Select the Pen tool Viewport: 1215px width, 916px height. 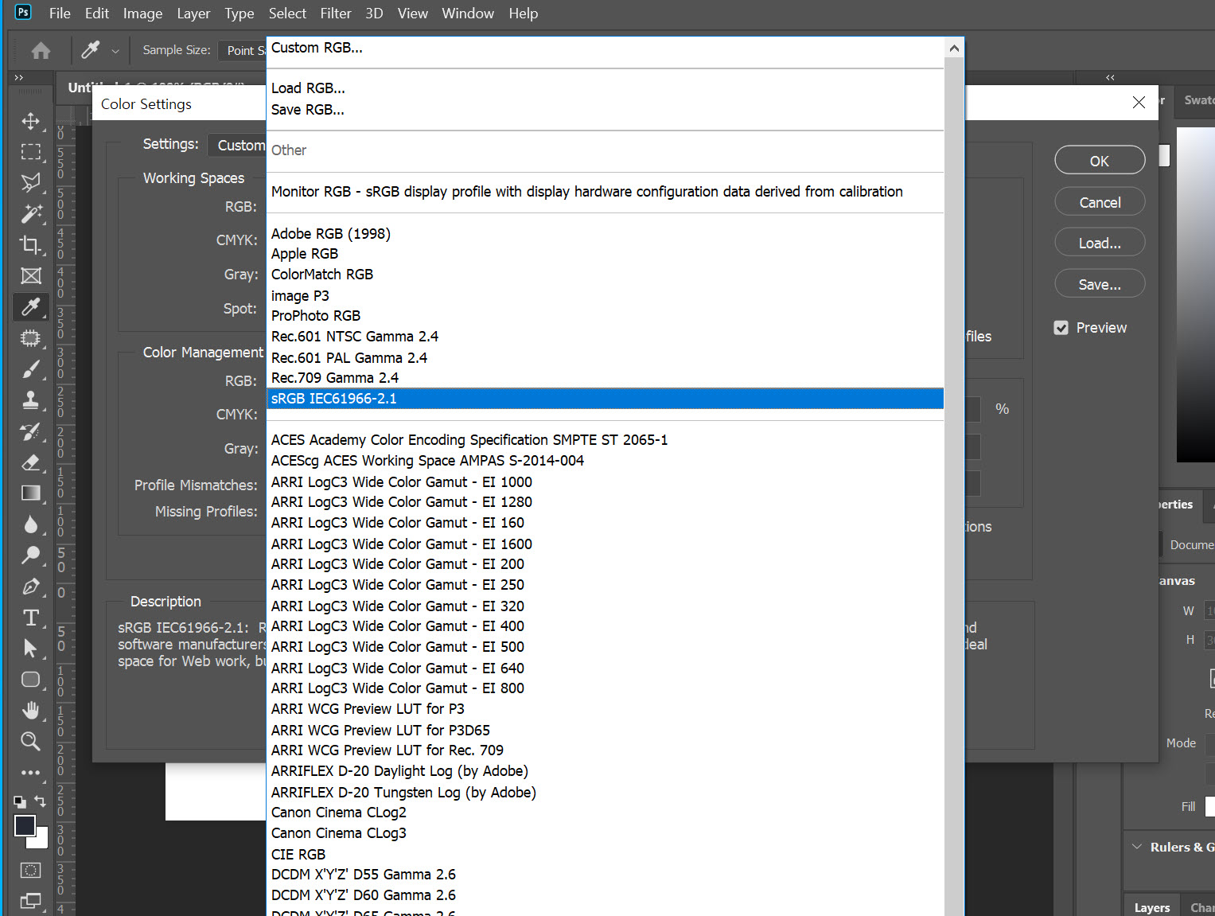click(30, 587)
